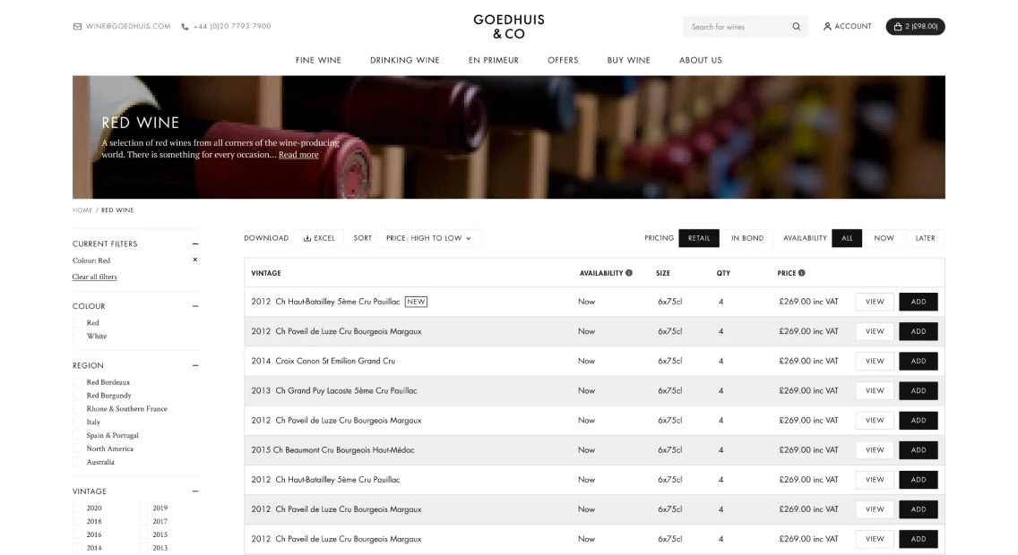
Task: Go to the Home breadcrumb
Action: coord(82,210)
